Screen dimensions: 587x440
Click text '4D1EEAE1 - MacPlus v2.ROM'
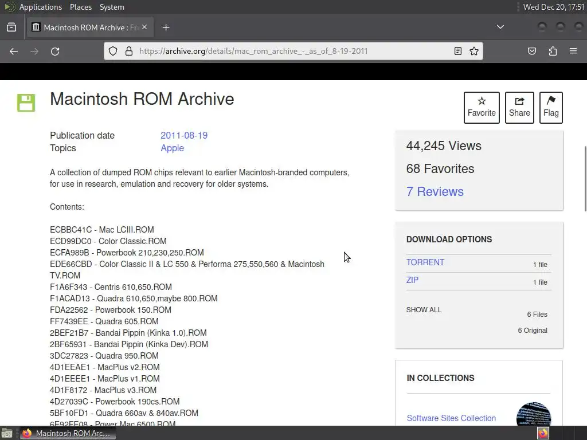(105, 367)
